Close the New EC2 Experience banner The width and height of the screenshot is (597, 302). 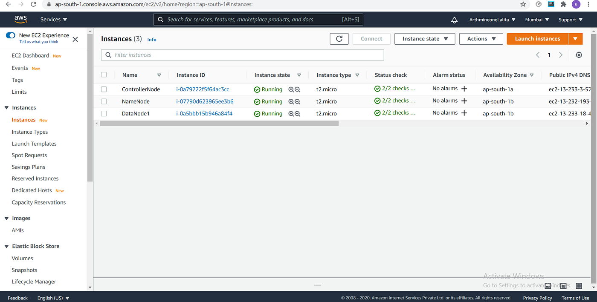click(x=75, y=39)
